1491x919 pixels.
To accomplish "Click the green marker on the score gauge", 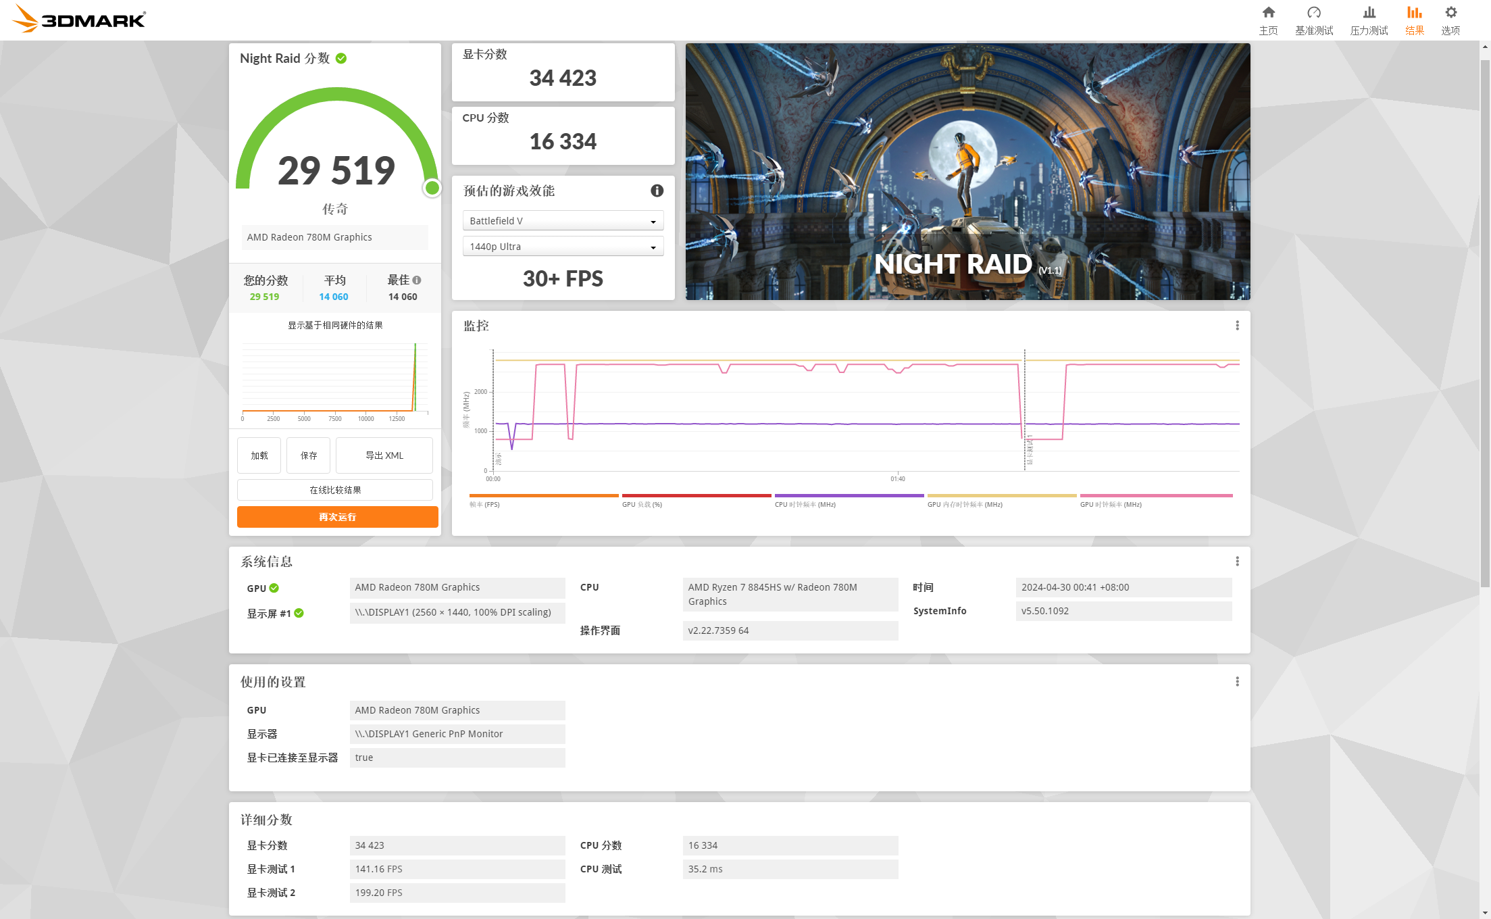I will [432, 188].
